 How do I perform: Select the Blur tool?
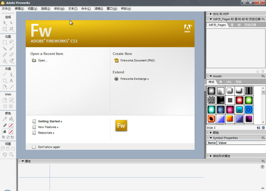point(5,61)
